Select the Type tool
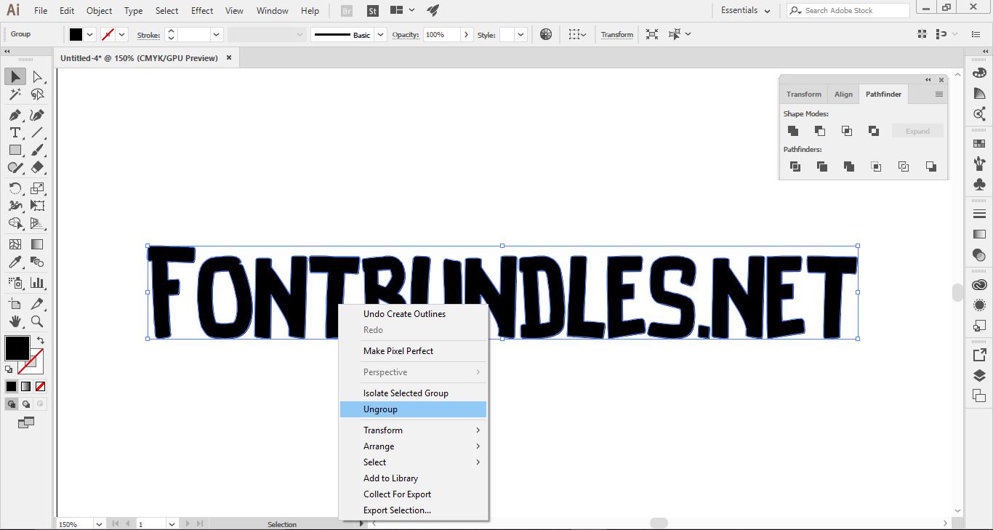 coord(14,132)
